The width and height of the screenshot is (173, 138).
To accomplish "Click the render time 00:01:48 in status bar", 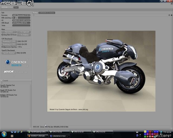I will [36, 127].
